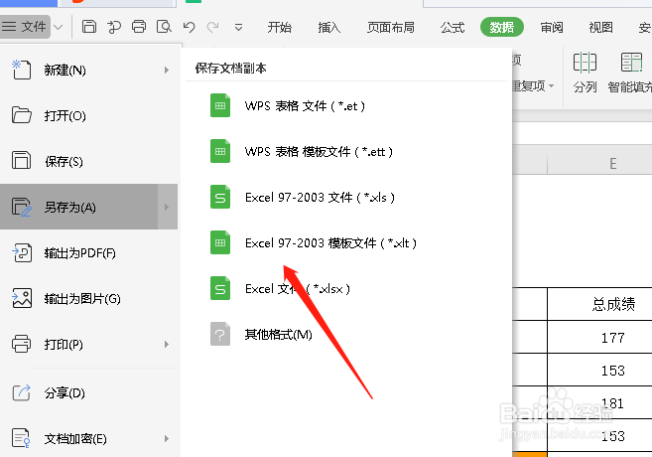Choose 文档加密(E) menu entry
The height and width of the screenshot is (457, 652).
pyautogui.click(x=88, y=438)
